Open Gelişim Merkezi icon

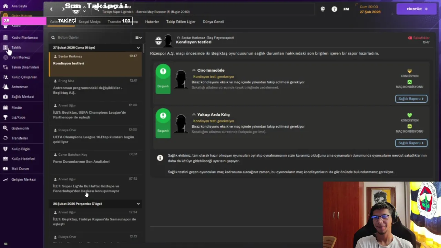pyautogui.click(x=5, y=179)
